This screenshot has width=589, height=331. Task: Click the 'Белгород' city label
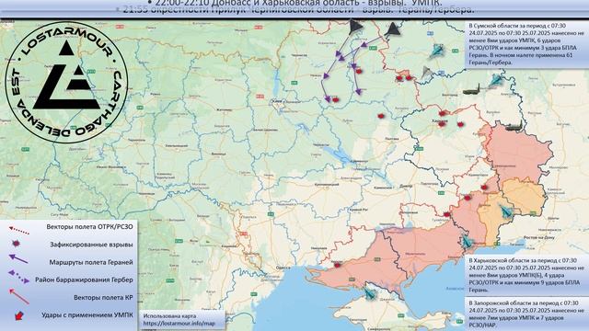click(x=450, y=96)
